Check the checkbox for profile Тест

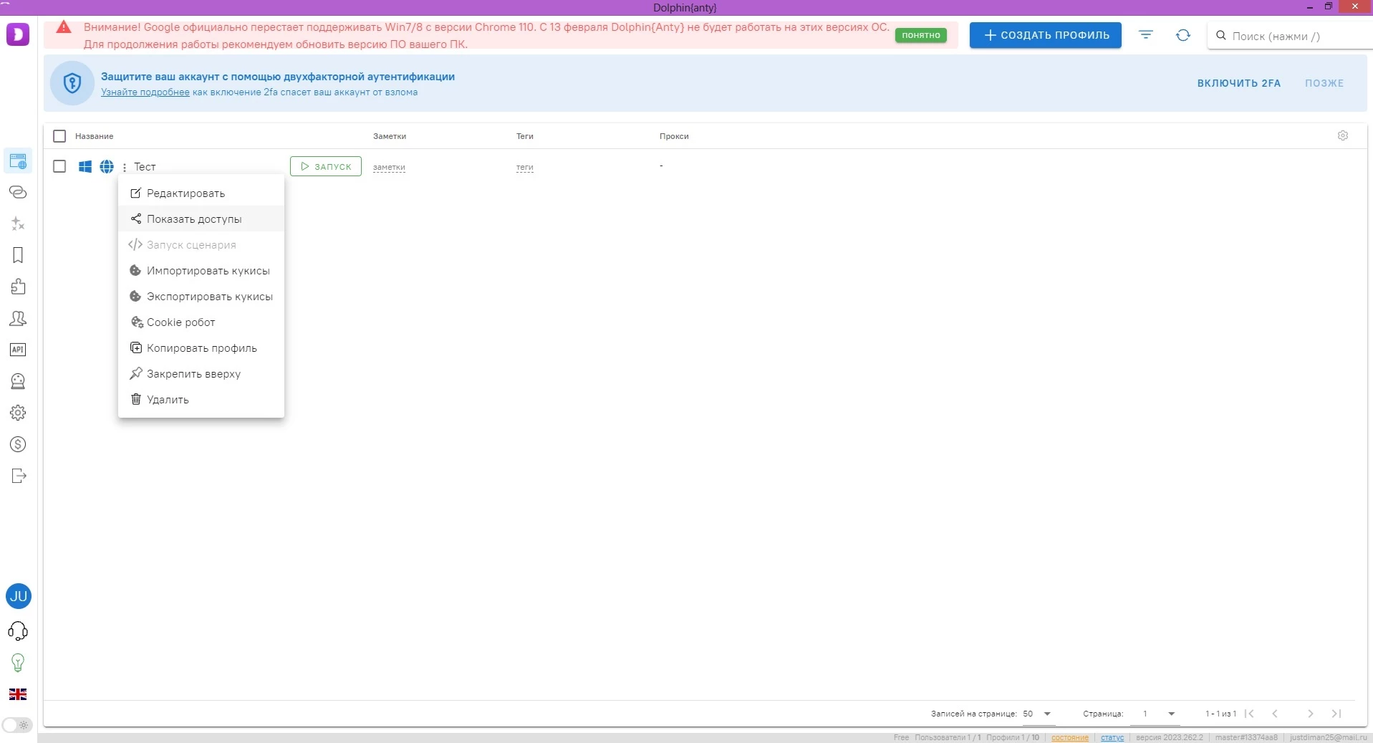[59, 166]
